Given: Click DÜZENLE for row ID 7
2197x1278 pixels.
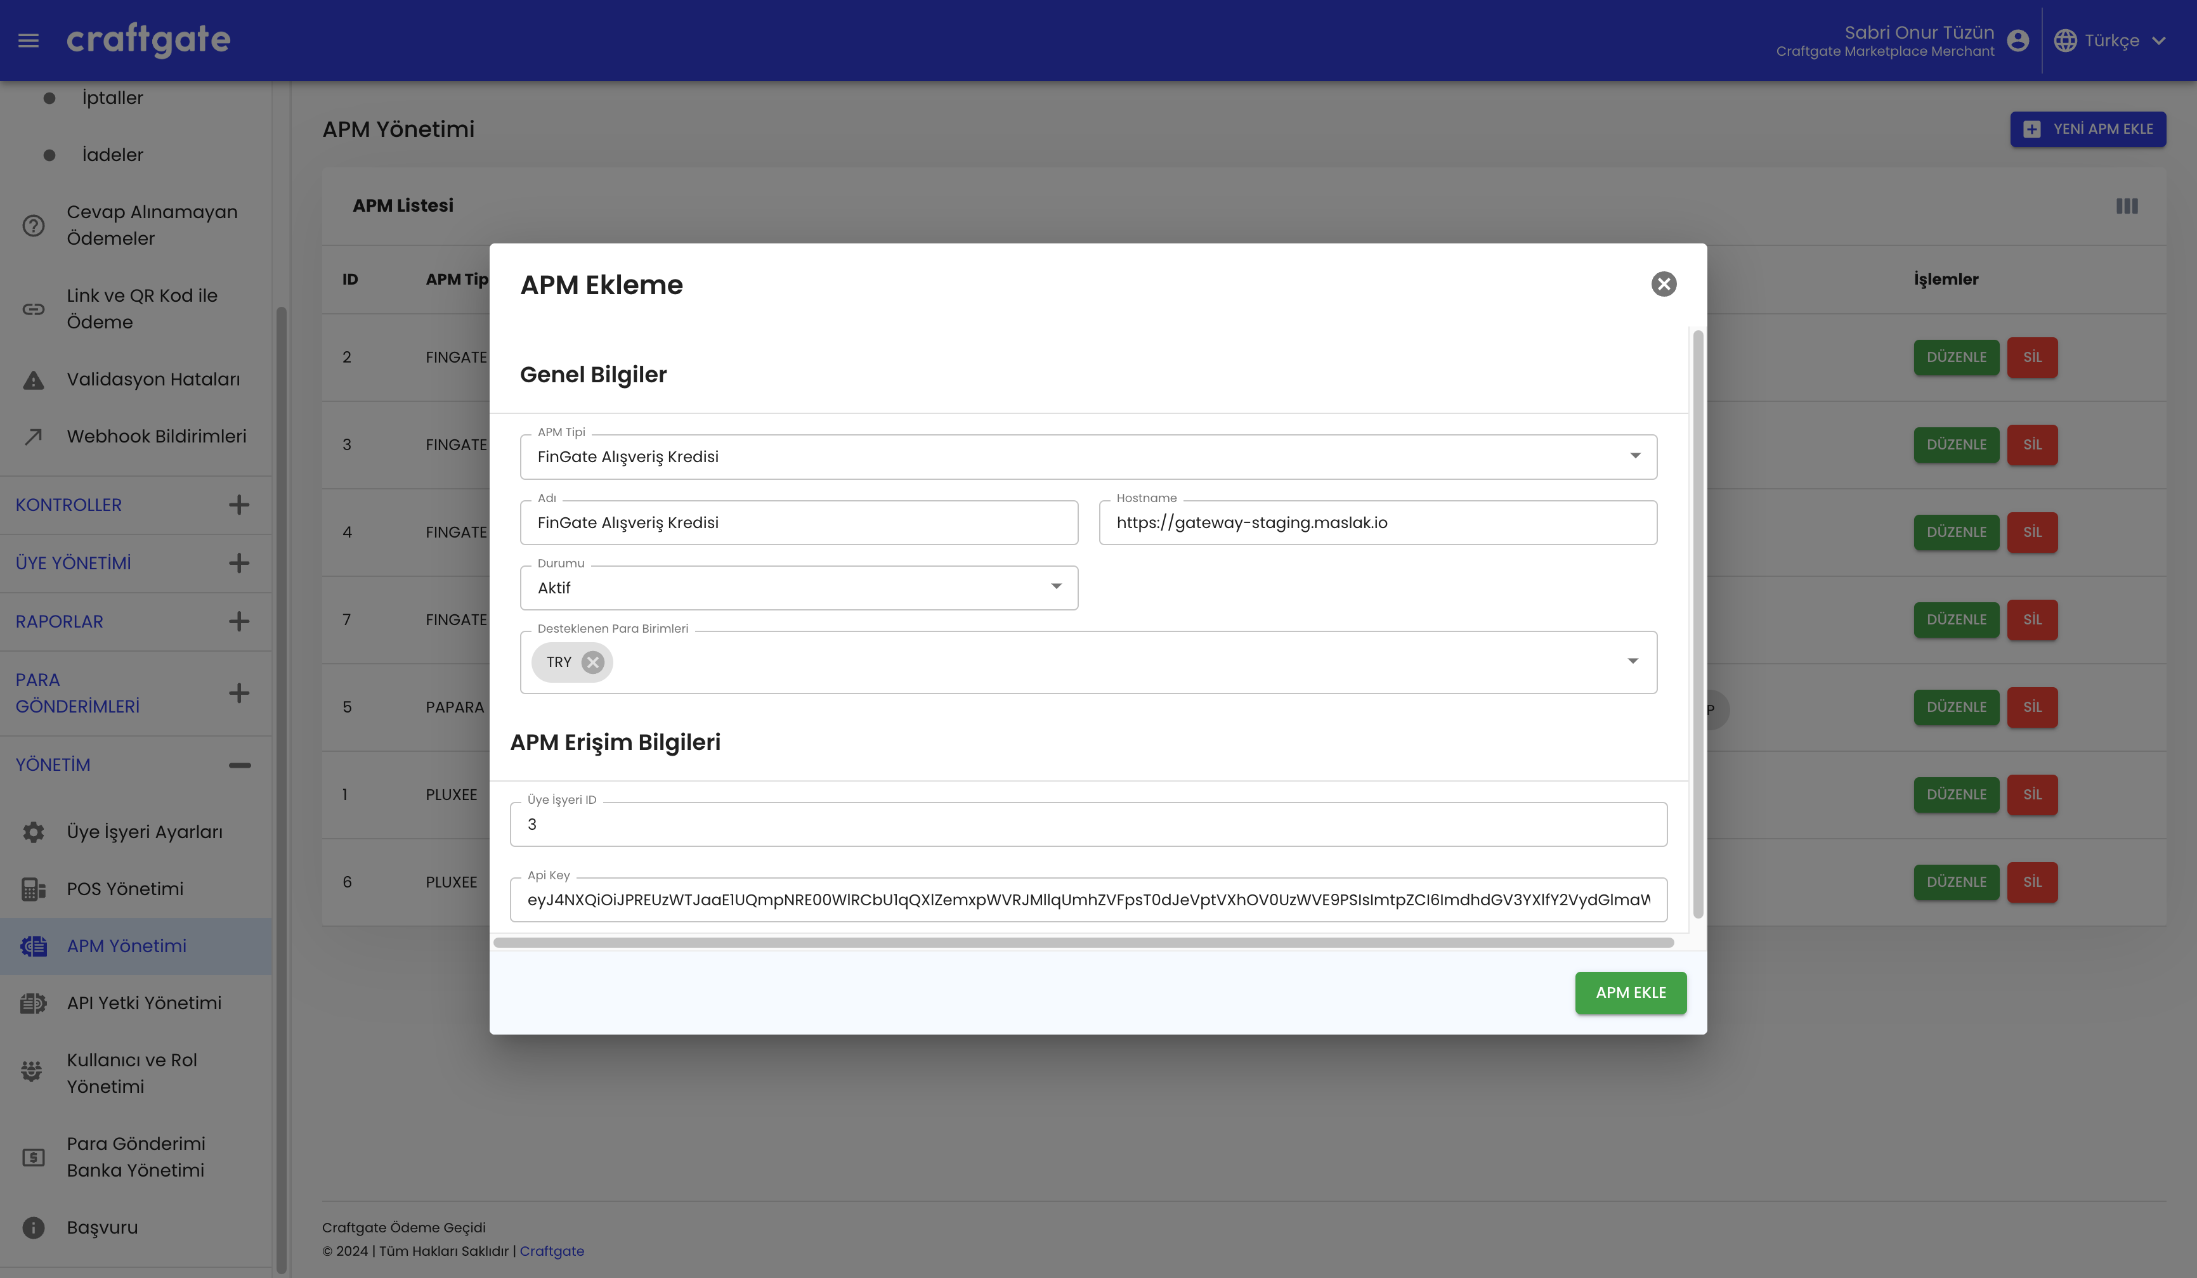Looking at the screenshot, I should [1957, 619].
